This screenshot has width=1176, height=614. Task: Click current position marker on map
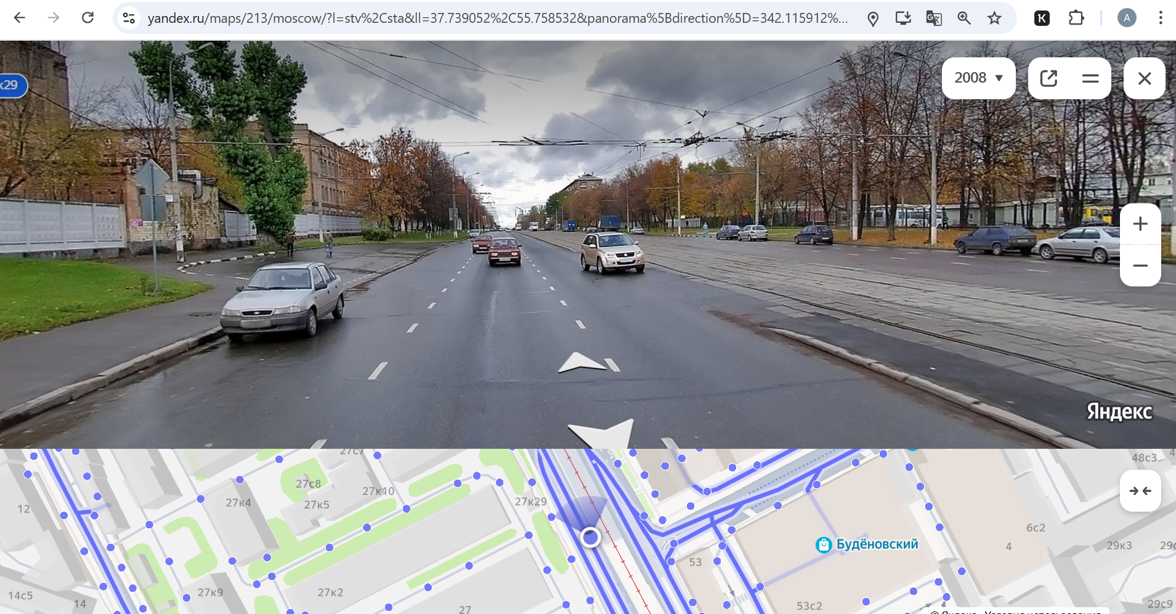[591, 538]
